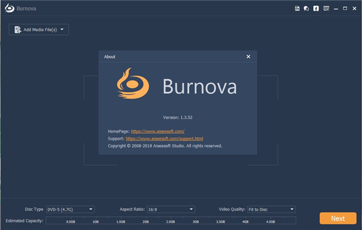This screenshot has width=362, height=230.
Task: Click the Estimated Capacity bar
Action: [x=171, y=220]
